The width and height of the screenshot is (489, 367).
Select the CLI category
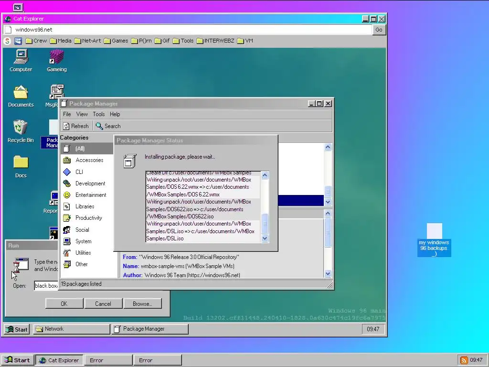click(x=87, y=172)
